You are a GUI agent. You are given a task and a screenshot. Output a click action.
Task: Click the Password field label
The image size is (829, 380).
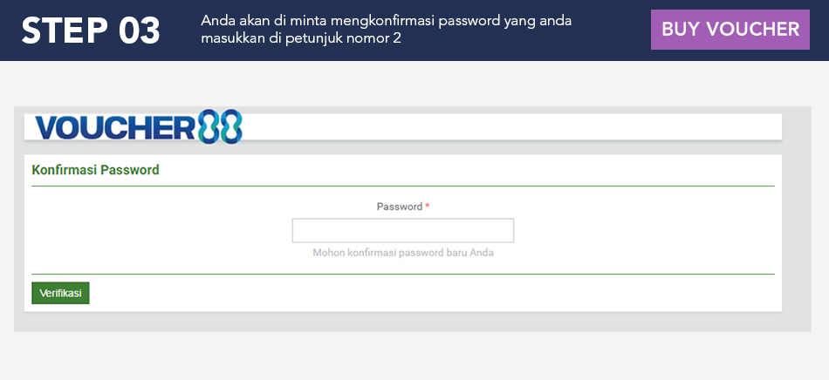click(x=399, y=207)
